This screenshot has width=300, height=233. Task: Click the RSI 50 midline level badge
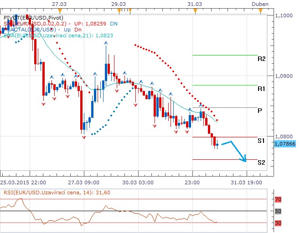click(278, 211)
